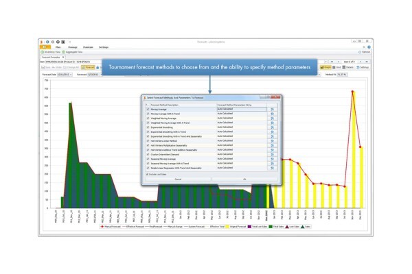This screenshot has width=412, height=274.
Task: Uncheck the Croston Intermittent Demand method
Action: (148, 154)
